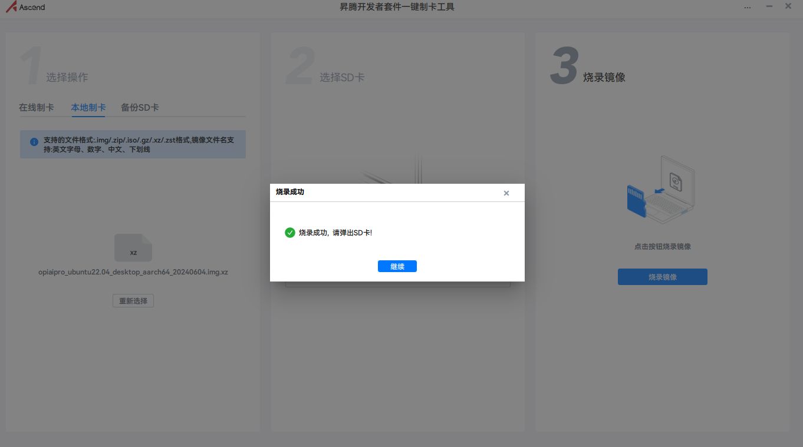
Task: Click the 烧录镜像 button
Action: point(662,277)
